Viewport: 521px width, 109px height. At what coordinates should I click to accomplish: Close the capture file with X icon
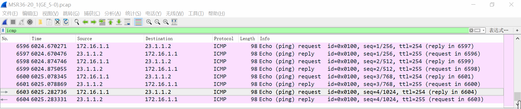(x=58, y=22)
